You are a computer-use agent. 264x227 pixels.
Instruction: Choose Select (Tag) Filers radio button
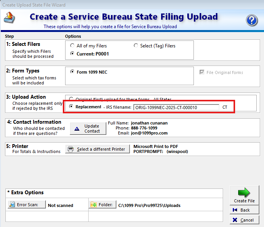click(x=136, y=46)
